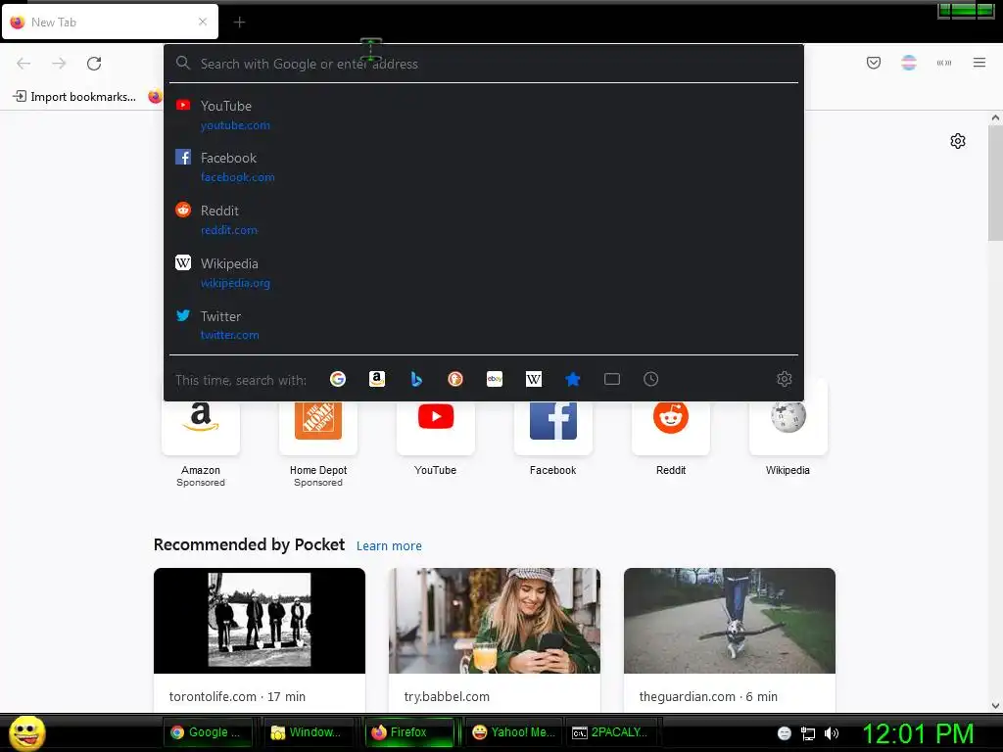The height and width of the screenshot is (752, 1003).
Task: Open new tab page personalize gear
Action: coord(958,141)
